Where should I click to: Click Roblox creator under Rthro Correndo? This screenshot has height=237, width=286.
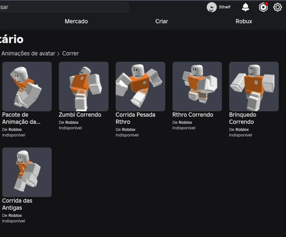pos(185,123)
